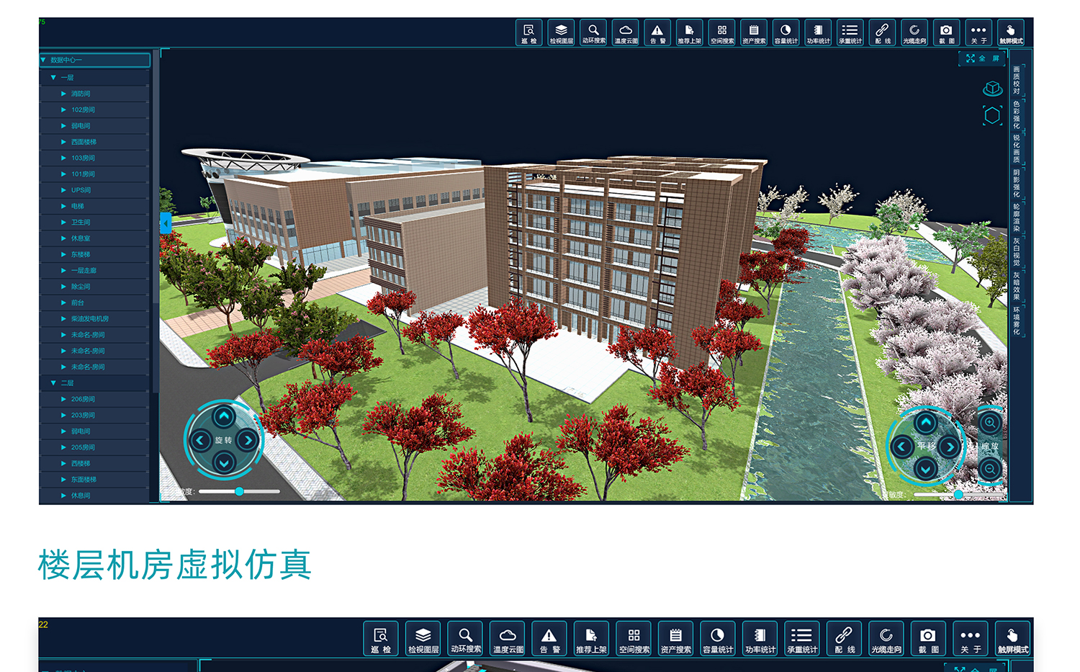
Task: Open the 温度云图 temperature cloud tool
Action: tap(626, 33)
